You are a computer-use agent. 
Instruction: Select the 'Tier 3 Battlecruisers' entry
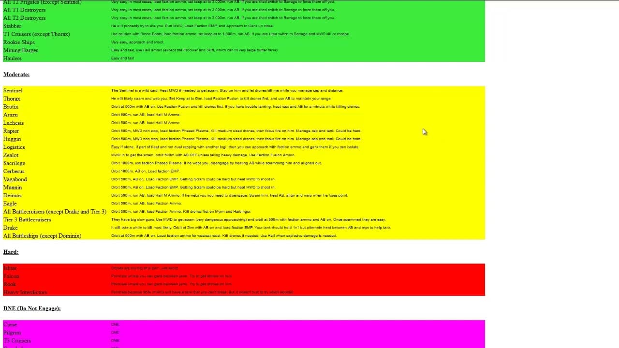tap(27, 219)
